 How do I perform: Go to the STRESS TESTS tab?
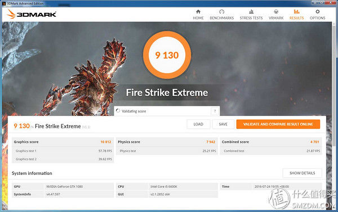pos(251,18)
